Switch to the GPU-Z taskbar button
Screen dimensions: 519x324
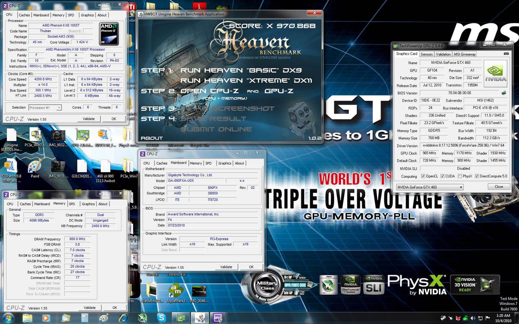(x=181, y=318)
